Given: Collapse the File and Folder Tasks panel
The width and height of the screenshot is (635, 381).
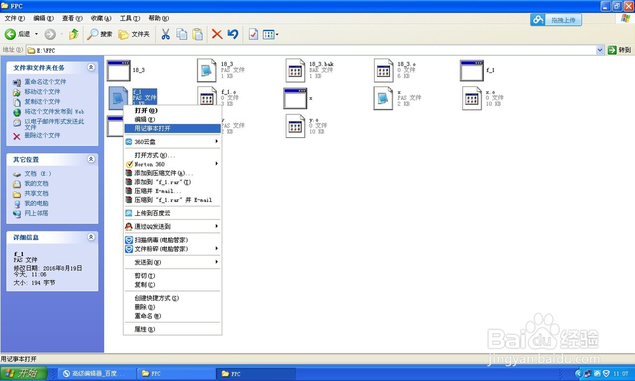Looking at the screenshot, I should point(91,67).
